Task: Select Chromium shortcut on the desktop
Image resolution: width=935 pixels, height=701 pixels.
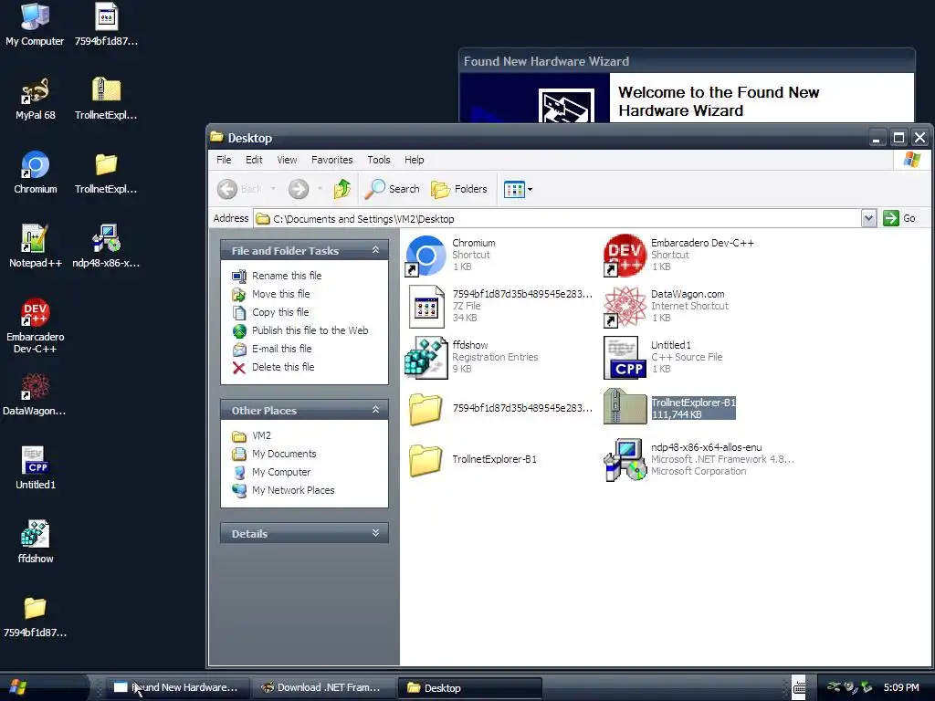Action: (x=36, y=173)
